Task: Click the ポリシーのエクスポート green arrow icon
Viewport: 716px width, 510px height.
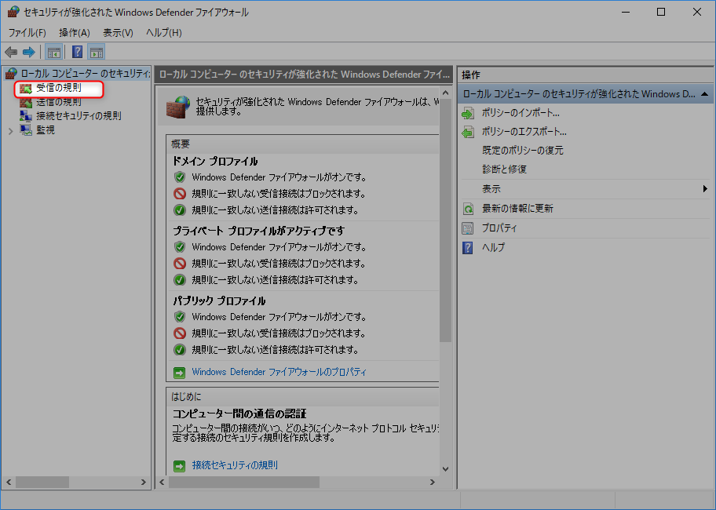Action: pos(468,133)
